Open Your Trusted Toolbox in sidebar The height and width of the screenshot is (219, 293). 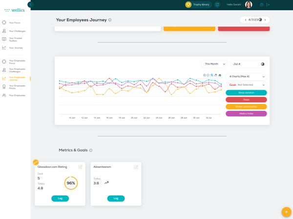(x=16, y=40)
